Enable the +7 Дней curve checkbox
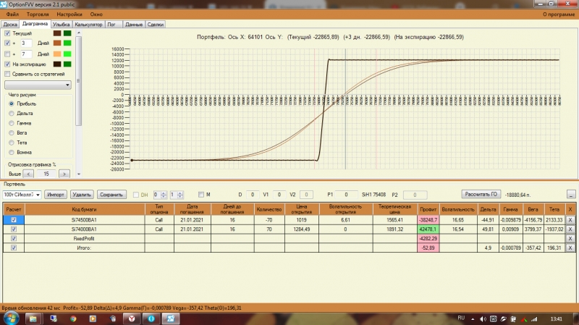The image size is (579, 325). coord(7,54)
